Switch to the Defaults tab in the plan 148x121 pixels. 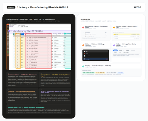point(35,34)
